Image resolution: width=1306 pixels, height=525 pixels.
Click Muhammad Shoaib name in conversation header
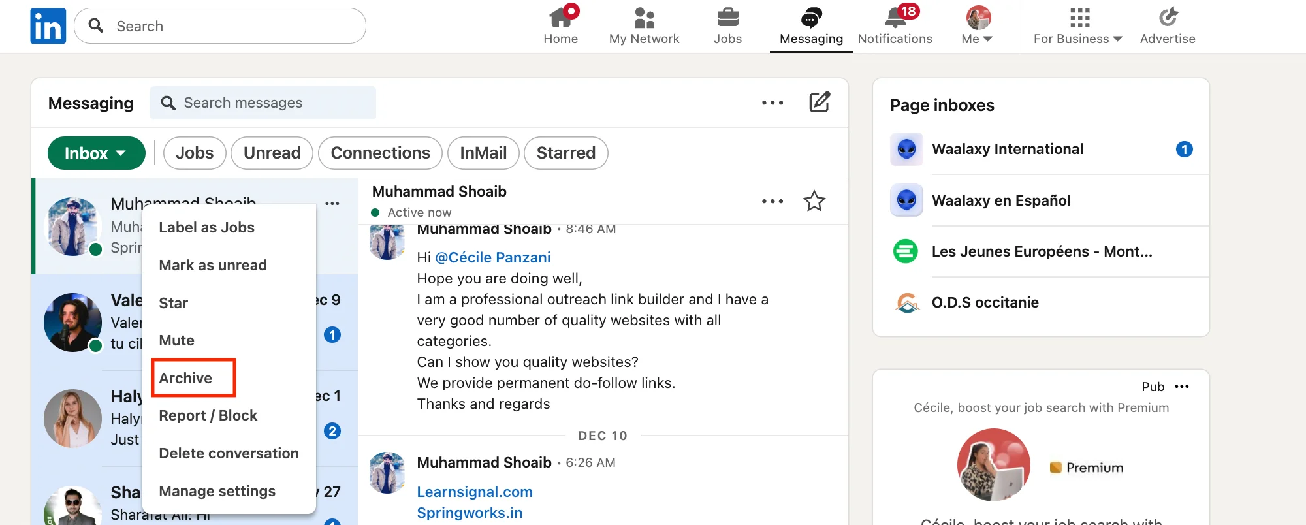tap(439, 191)
